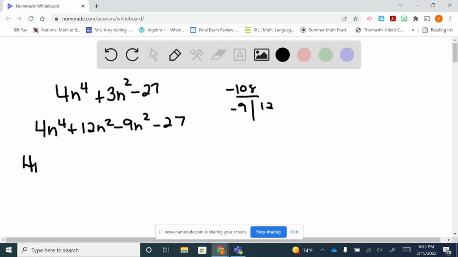Select the pointer/selection tool

[153, 54]
